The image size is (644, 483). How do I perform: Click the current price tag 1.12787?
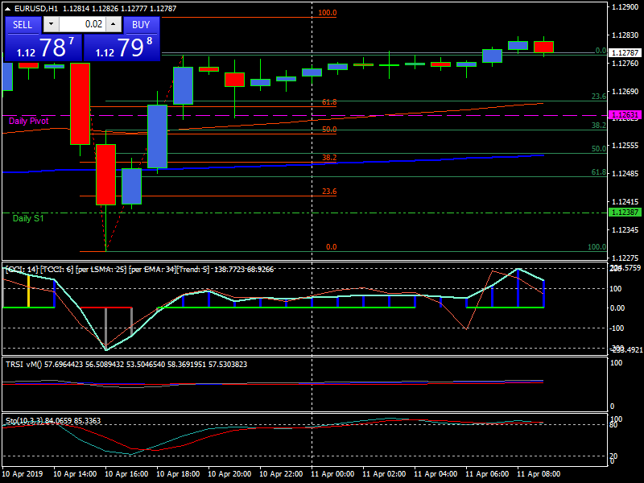[x=625, y=52]
